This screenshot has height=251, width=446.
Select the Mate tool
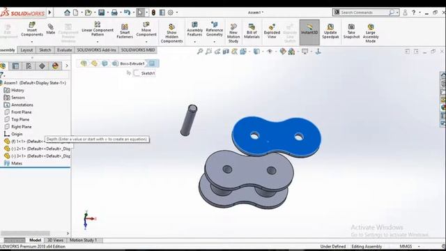coord(51,29)
